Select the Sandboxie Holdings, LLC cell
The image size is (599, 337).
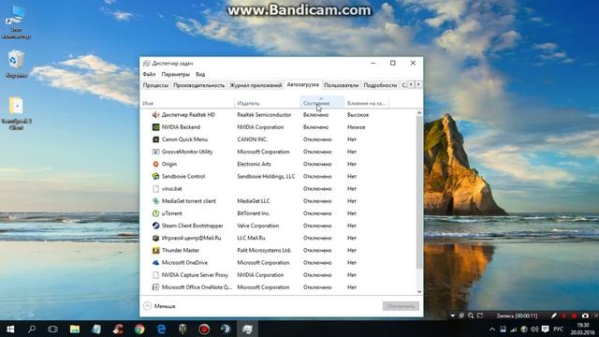(x=266, y=176)
